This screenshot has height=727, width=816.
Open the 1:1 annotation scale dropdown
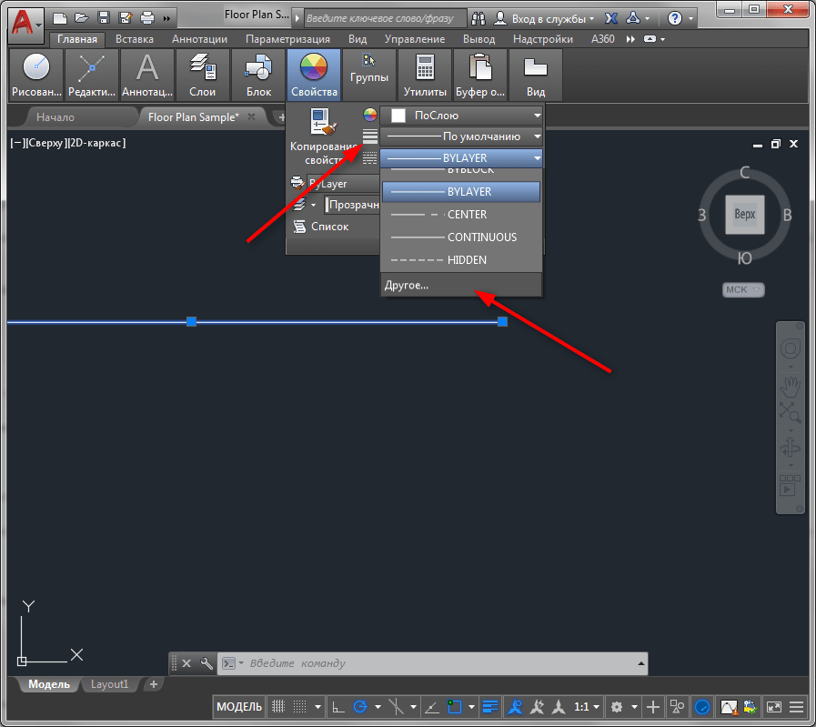(587, 707)
